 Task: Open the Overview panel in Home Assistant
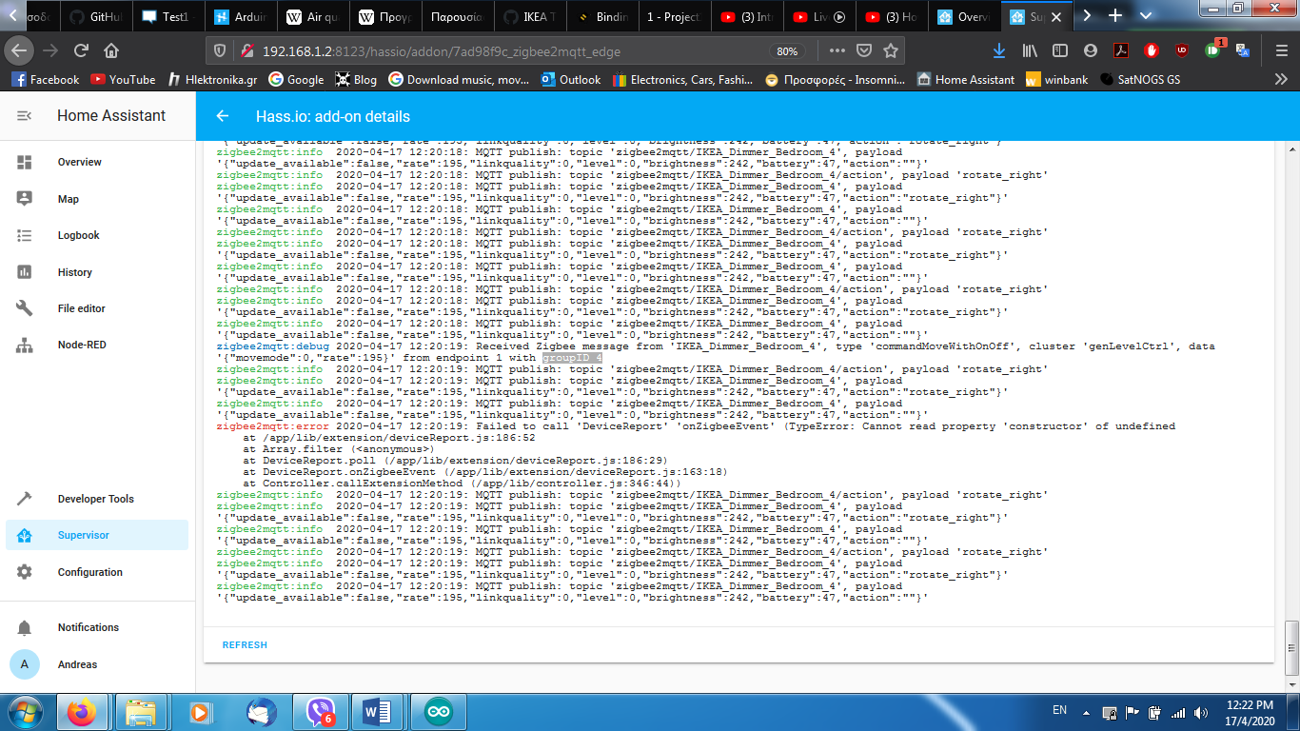[x=80, y=162]
